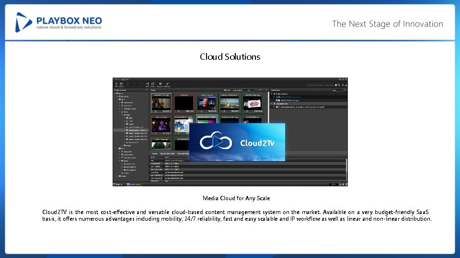460x258 pixels.
Task: Click the Share icon in the toolbar
Action: tap(147, 85)
